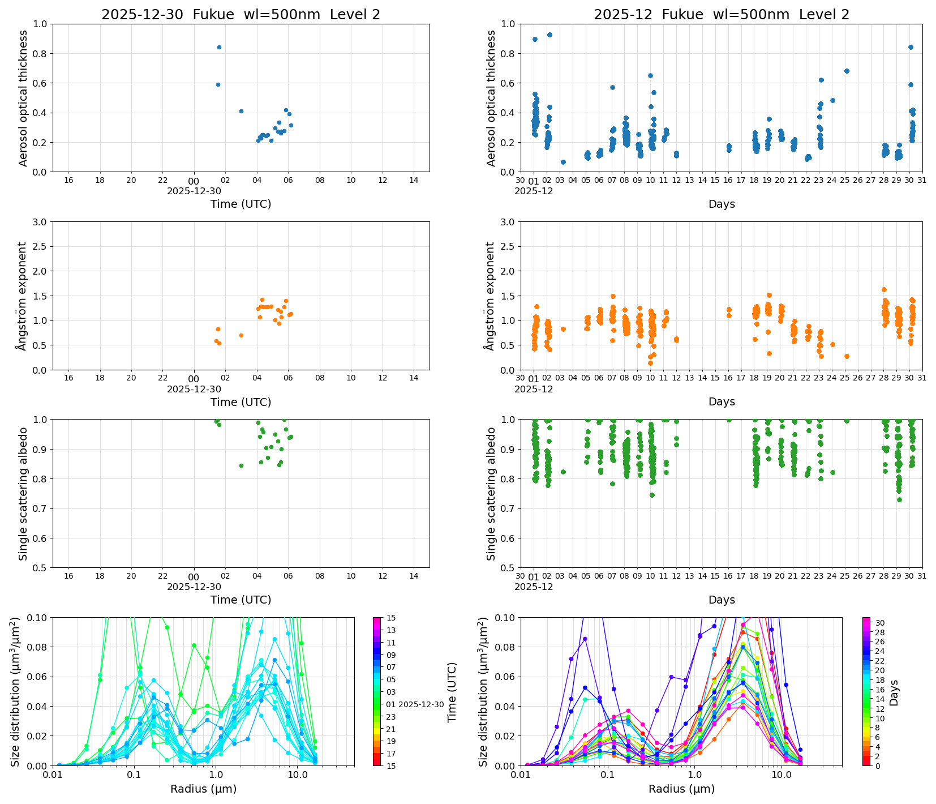Viewport: 936px width, 804px height.
Task: Click lowest day 29 point in monthly albedo plot
Action: 899,499
